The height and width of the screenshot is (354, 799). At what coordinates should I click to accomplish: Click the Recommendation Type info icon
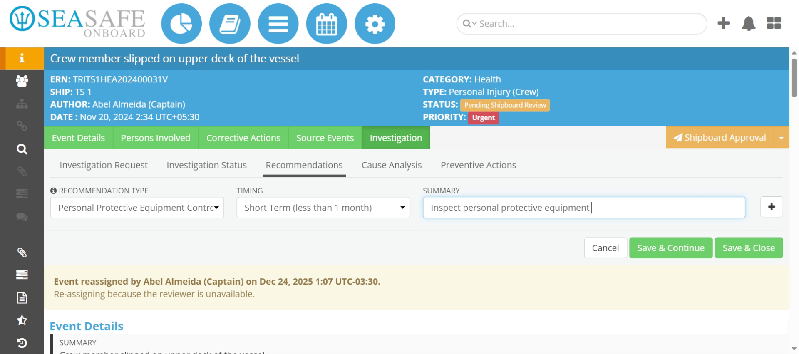pos(53,191)
